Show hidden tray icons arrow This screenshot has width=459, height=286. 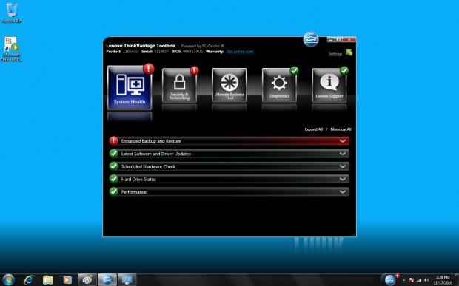click(x=403, y=280)
